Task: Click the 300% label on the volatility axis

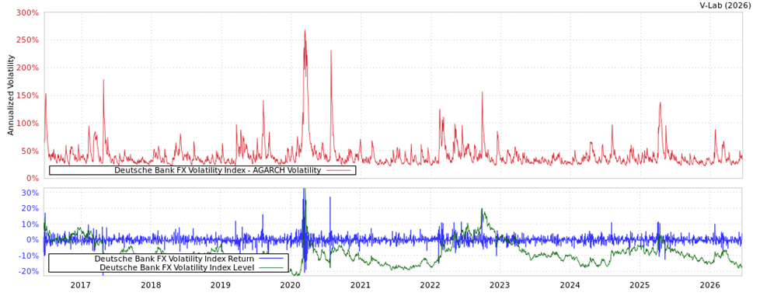Action: click(28, 12)
